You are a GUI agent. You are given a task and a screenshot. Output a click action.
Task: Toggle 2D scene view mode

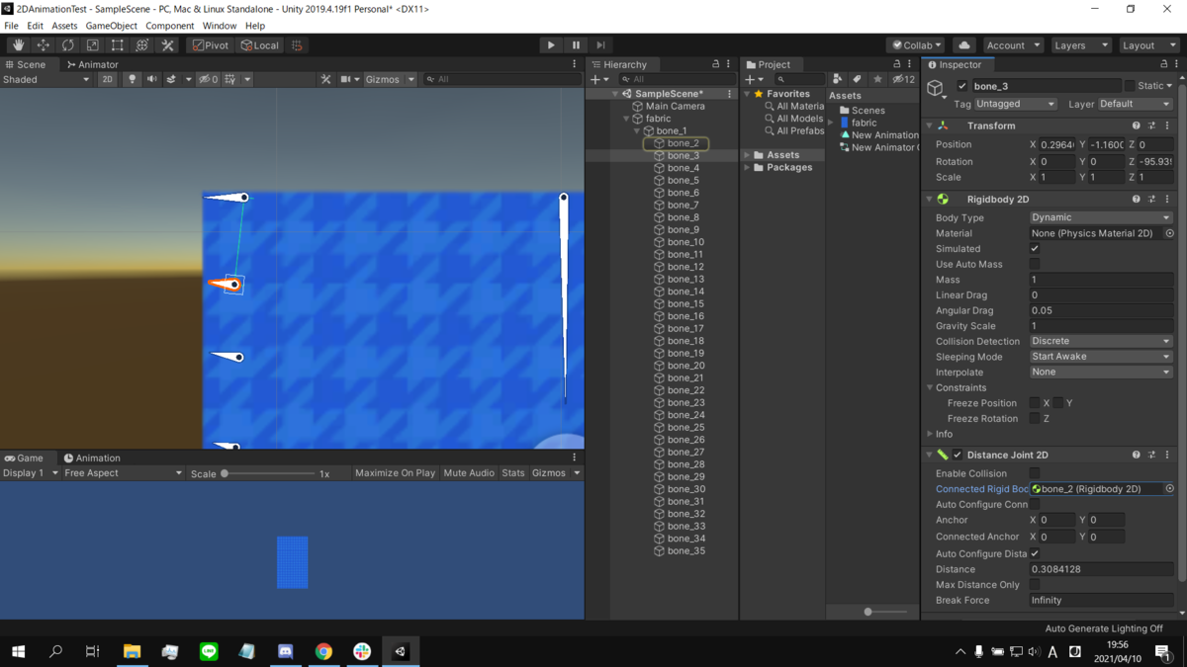(107, 79)
